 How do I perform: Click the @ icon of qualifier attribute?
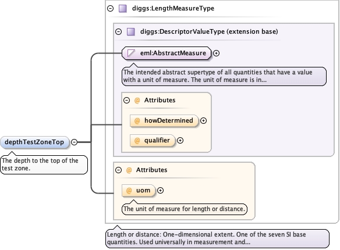click(x=137, y=141)
